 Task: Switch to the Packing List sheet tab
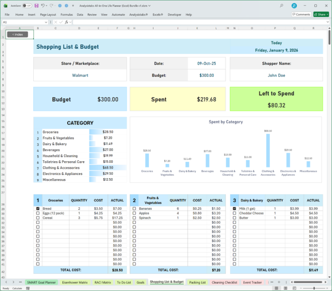tap(197, 282)
